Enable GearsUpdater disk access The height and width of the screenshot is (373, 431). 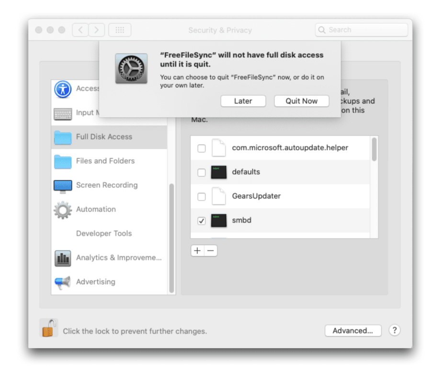pos(202,197)
